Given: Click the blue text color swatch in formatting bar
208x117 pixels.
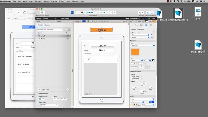Looking at the screenshot, I should pos(84,21).
